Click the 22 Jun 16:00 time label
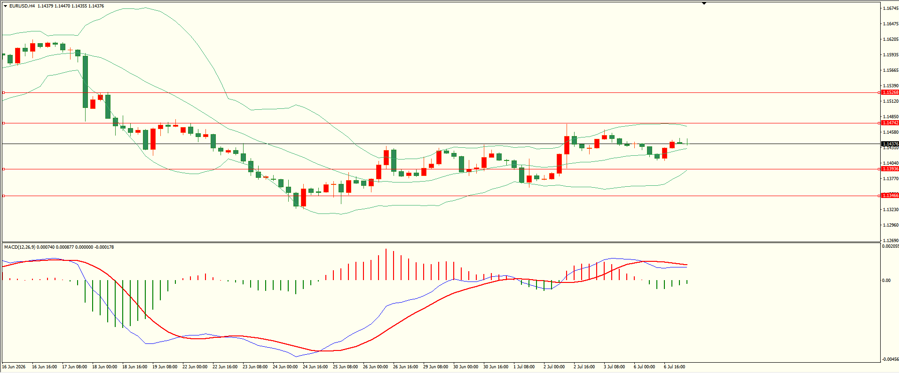 tap(225, 367)
